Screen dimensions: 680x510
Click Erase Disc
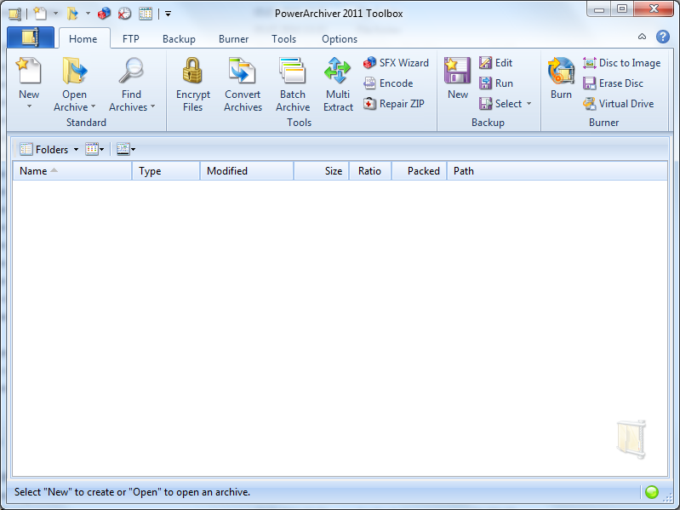click(614, 83)
